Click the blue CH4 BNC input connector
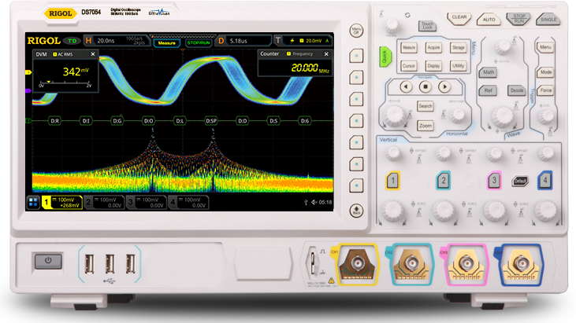Image resolution: width=576 pixels, height=323 pixels. click(521, 263)
